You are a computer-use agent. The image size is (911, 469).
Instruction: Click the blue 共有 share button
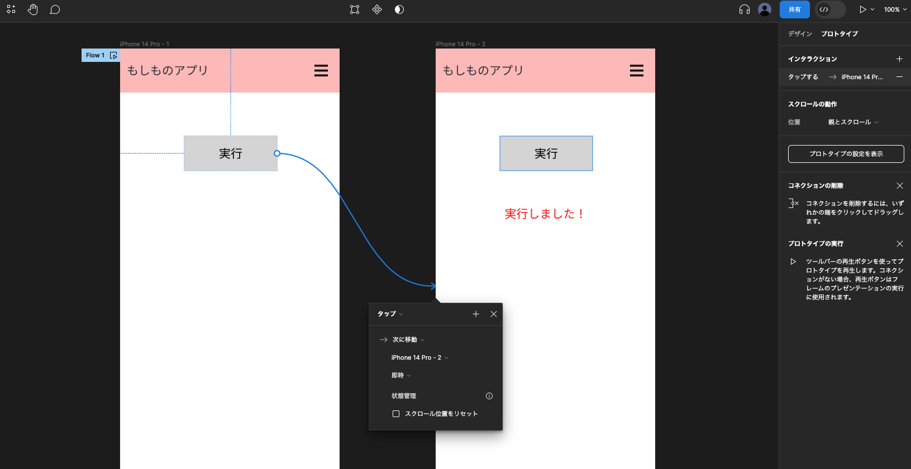(794, 9)
